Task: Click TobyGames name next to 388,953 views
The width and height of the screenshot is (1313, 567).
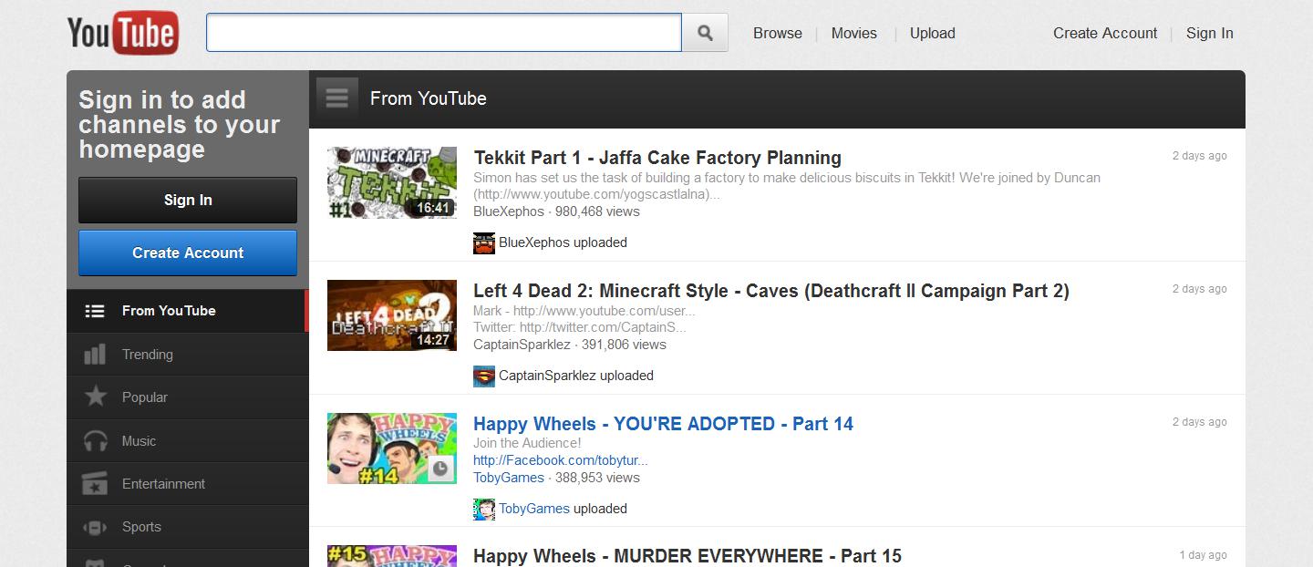Action: [x=509, y=478]
